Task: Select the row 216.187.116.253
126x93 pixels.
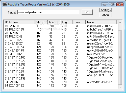Action: 61,64
